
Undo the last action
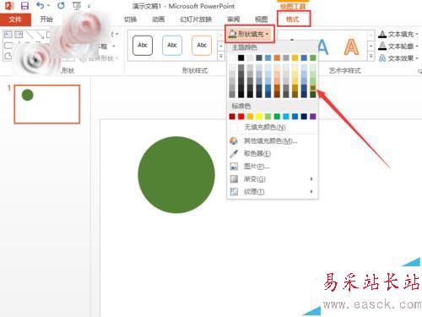click(40, 5)
